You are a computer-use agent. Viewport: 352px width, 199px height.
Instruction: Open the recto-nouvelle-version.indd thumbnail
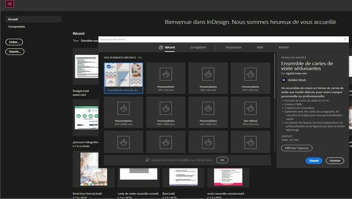point(228,177)
